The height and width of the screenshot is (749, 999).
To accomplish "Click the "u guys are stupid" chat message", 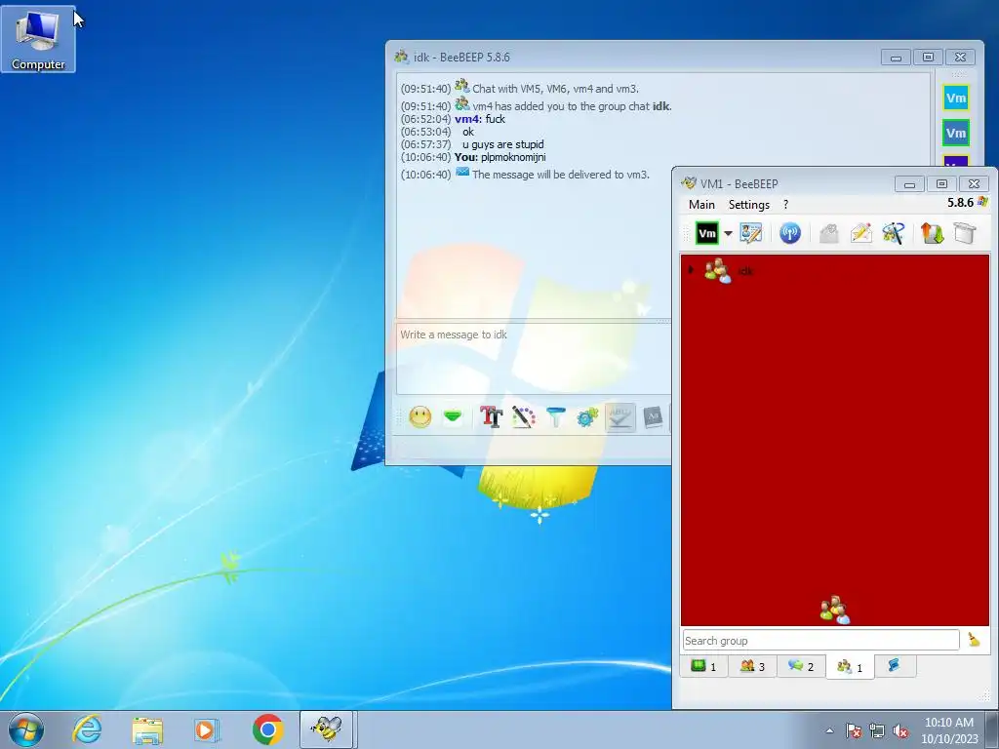I will [503, 144].
